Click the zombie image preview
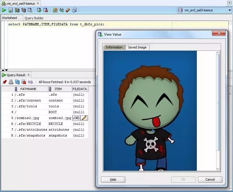Image resolution: width=233 pixels, height=192 pixels. pyautogui.click(x=150, y=111)
